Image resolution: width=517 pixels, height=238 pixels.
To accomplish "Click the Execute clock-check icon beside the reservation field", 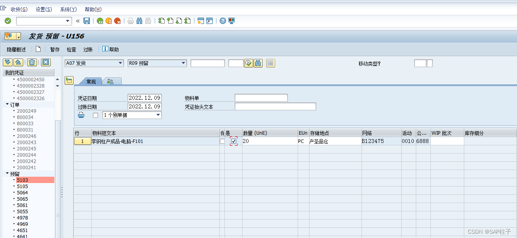I will pyautogui.click(x=248, y=63).
